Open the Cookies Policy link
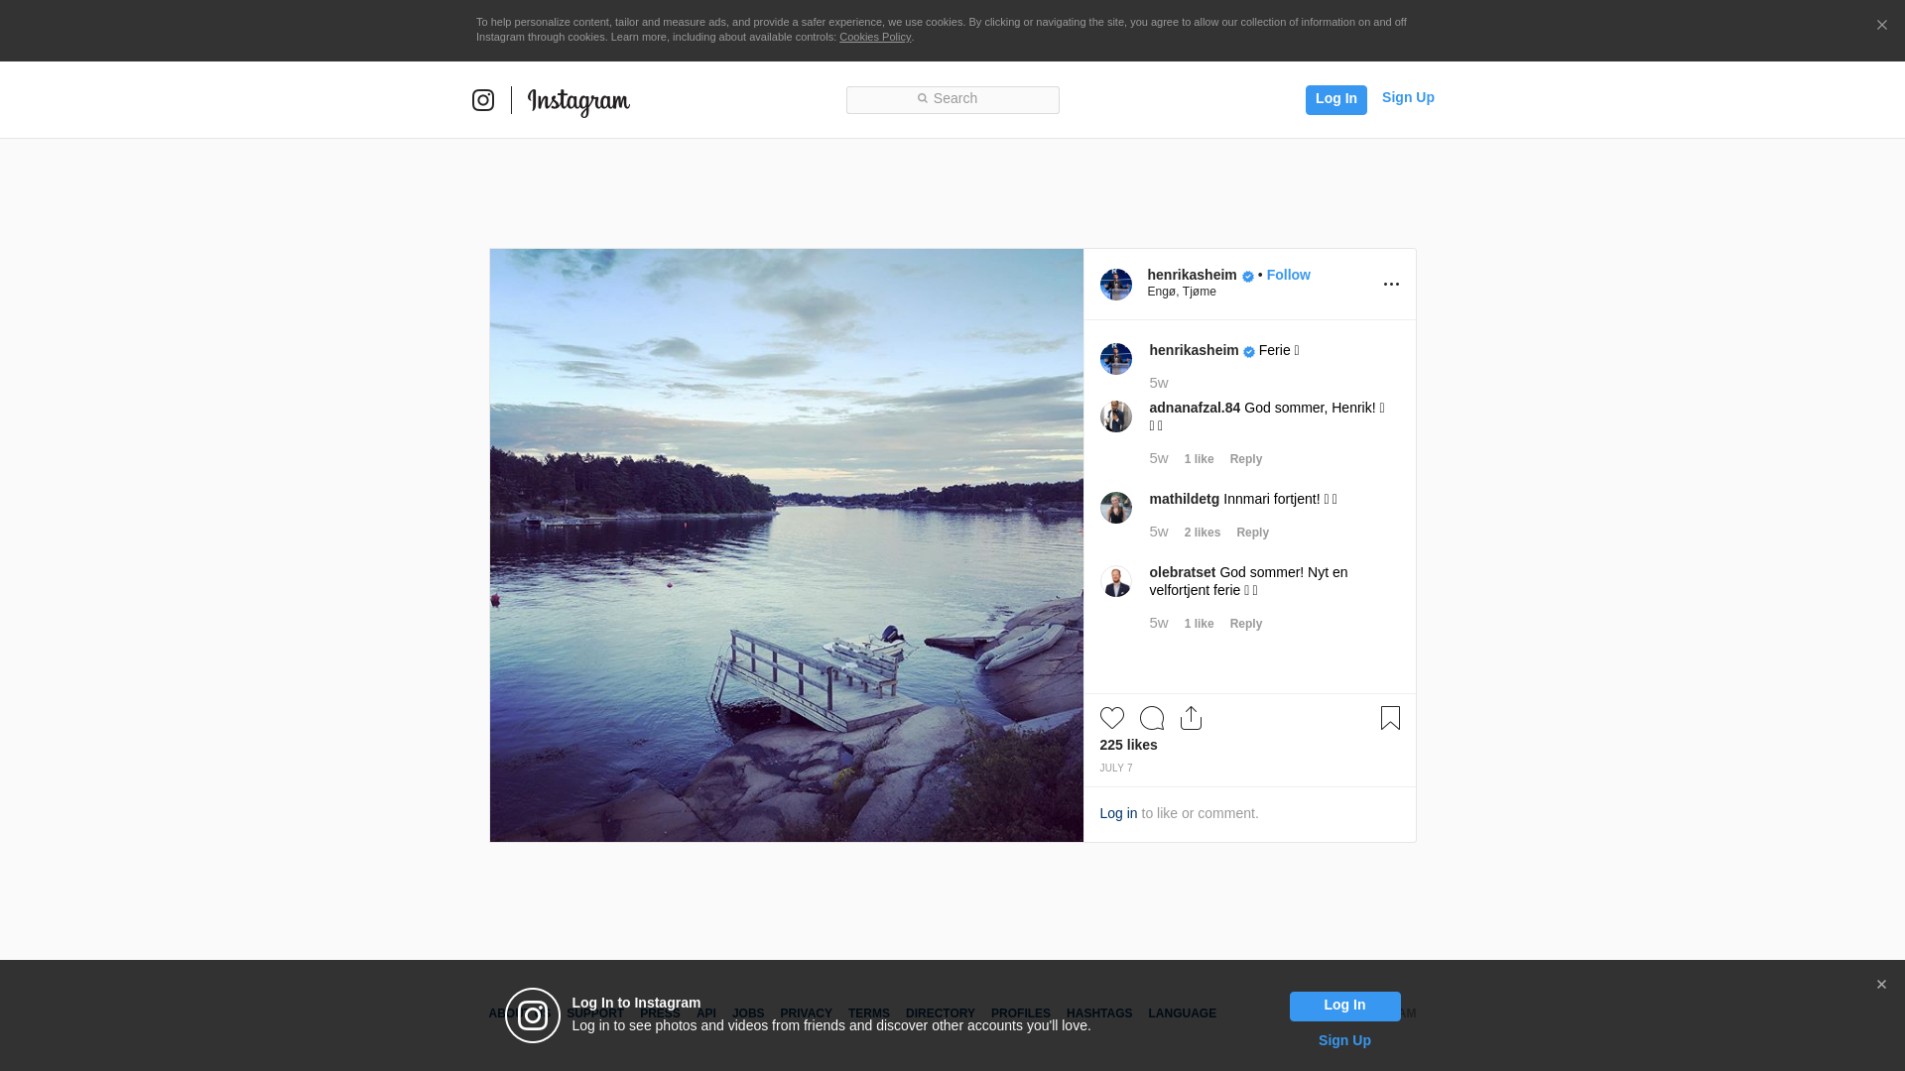 [875, 37]
